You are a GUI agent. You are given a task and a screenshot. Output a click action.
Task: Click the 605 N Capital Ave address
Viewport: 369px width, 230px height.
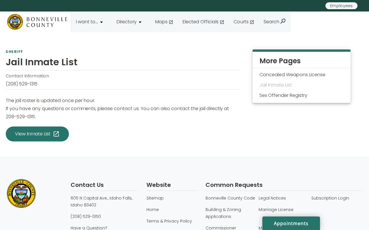(x=101, y=202)
